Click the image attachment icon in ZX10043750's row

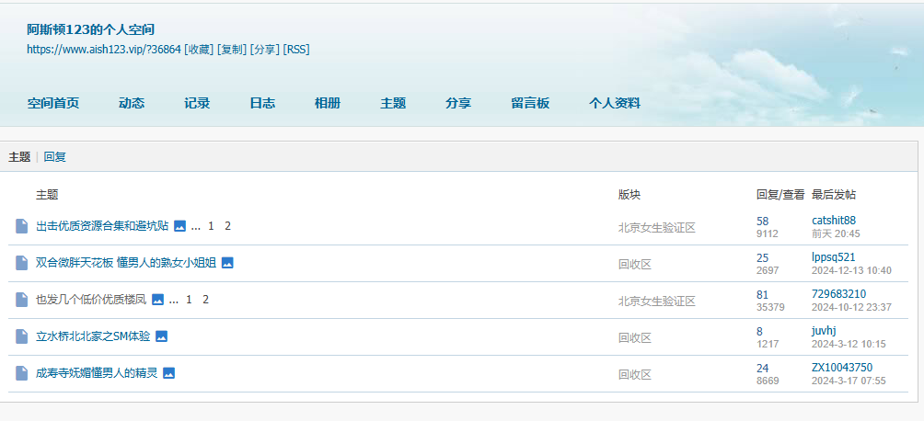coord(168,373)
